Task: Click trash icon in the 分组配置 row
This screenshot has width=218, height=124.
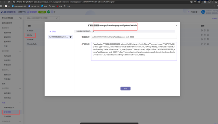Action: (208, 39)
